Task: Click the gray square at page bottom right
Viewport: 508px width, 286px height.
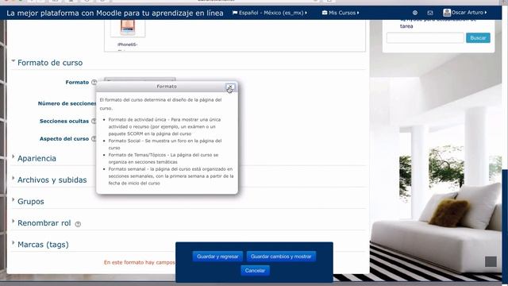Action: 491,261
